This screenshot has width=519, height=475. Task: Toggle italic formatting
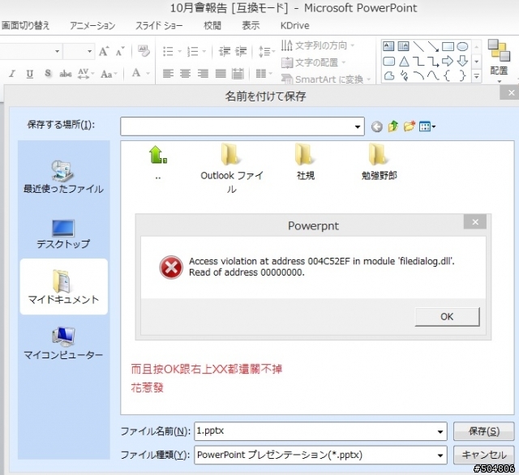12,74
